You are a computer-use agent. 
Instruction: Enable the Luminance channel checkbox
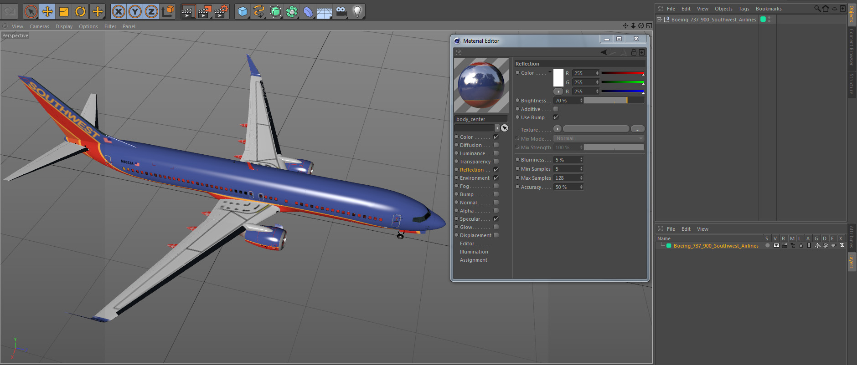tap(496, 153)
